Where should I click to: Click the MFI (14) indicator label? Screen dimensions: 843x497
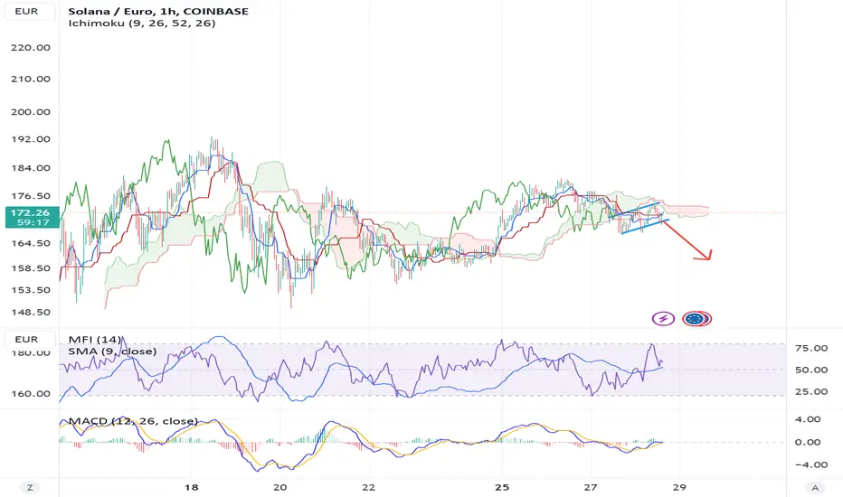[95, 340]
